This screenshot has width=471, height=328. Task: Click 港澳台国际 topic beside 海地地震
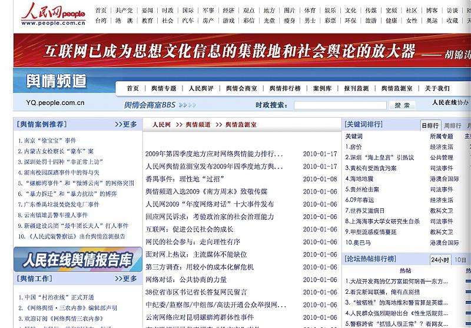coord(445,178)
